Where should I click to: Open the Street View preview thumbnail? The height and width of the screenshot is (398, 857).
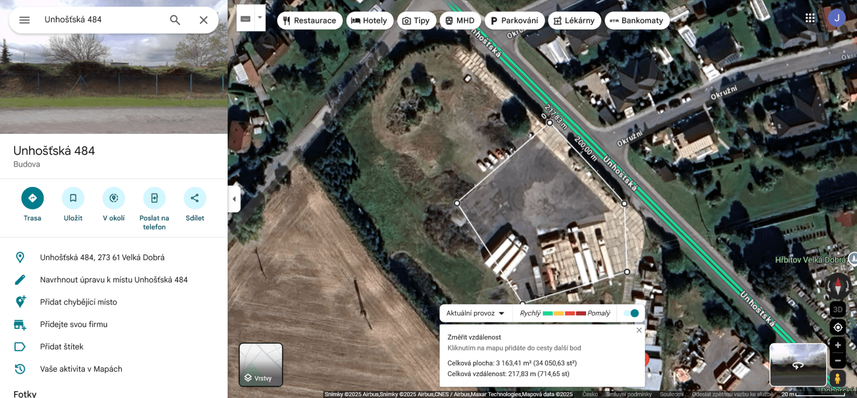pyautogui.click(x=798, y=365)
